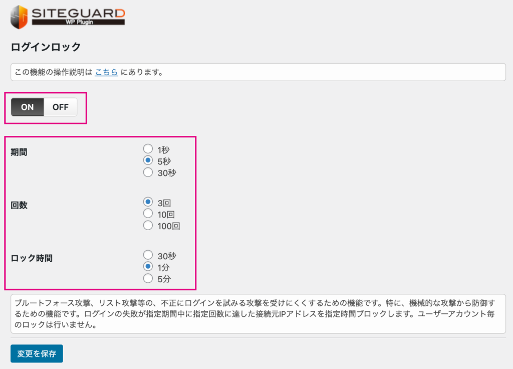Click the 回数 setting label

coord(19,205)
